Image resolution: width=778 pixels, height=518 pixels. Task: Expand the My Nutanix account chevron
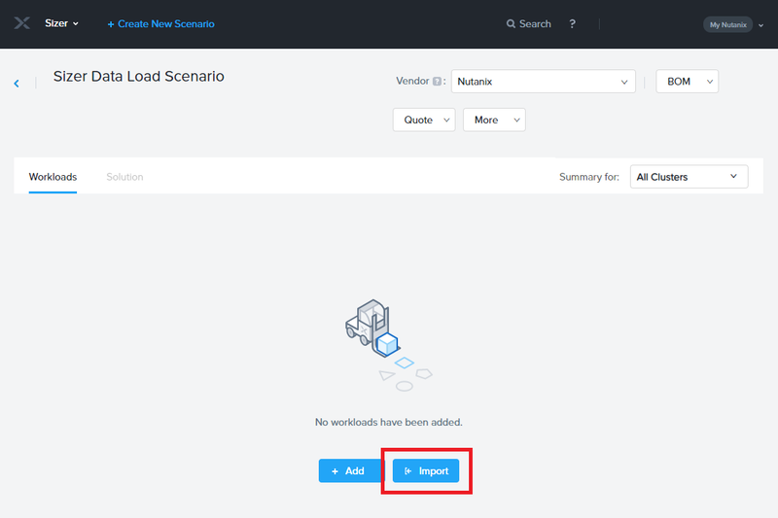point(761,25)
